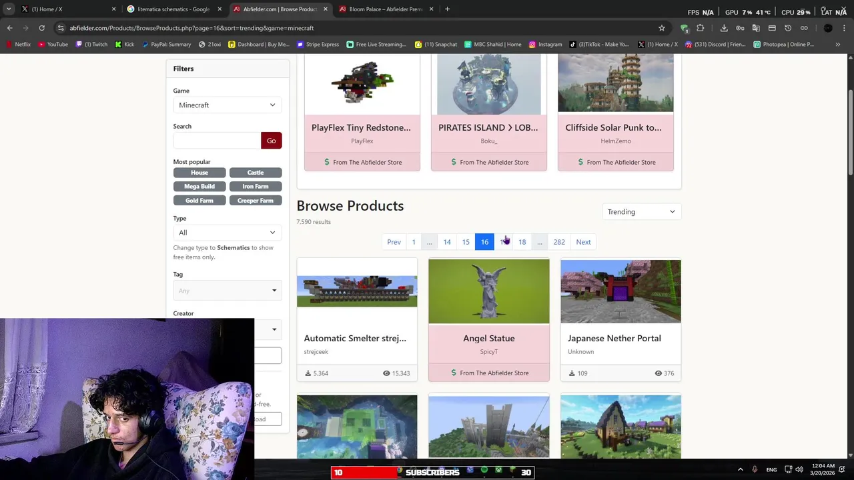Open Twitch bookmark
The image size is (854, 480).
coord(91,44)
